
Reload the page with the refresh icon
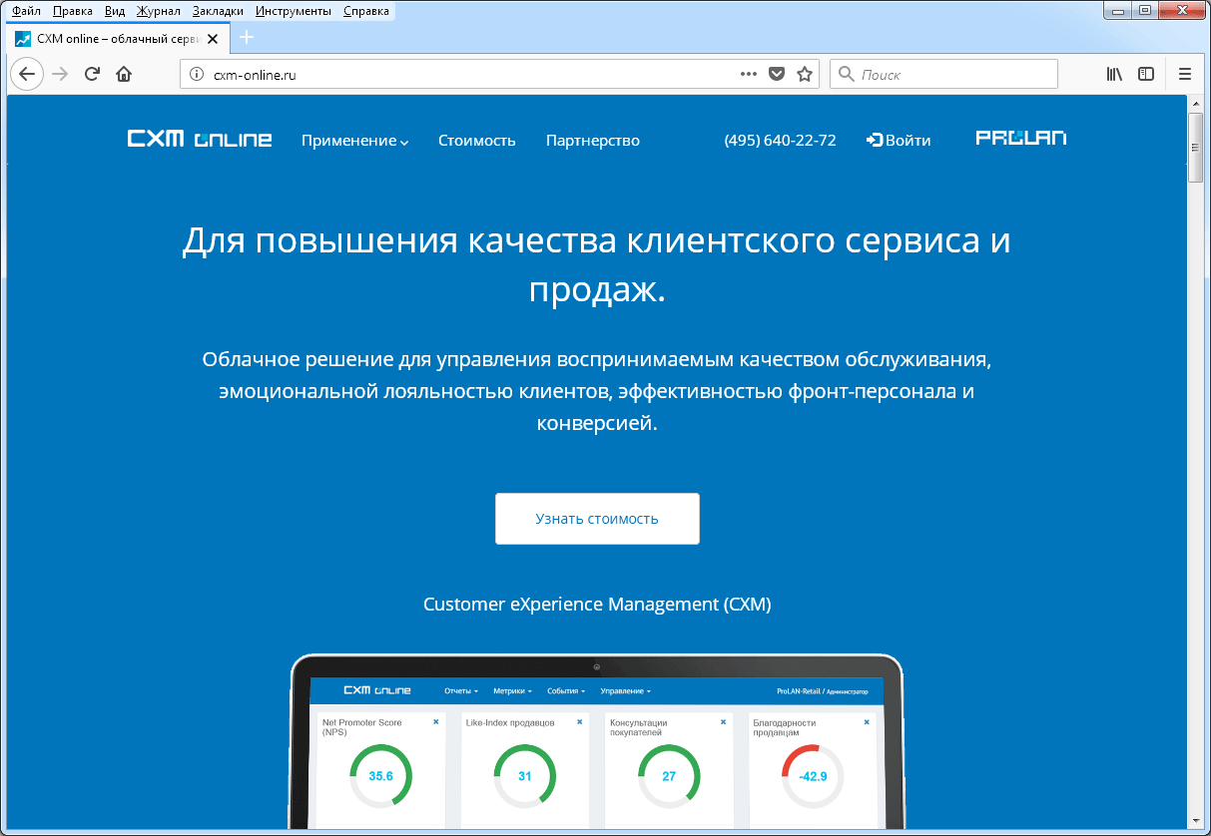click(x=92, y=74)
